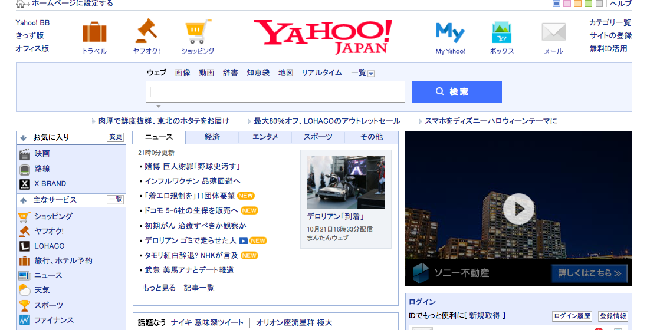This screenshot has height=330, width=660.
Task: Click video icon next to デロリアン ゴミで走らせた人
Action: (x=243, y=241)
